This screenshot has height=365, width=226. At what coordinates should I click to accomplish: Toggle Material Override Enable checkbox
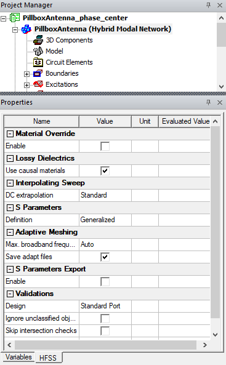coord(105,146)
